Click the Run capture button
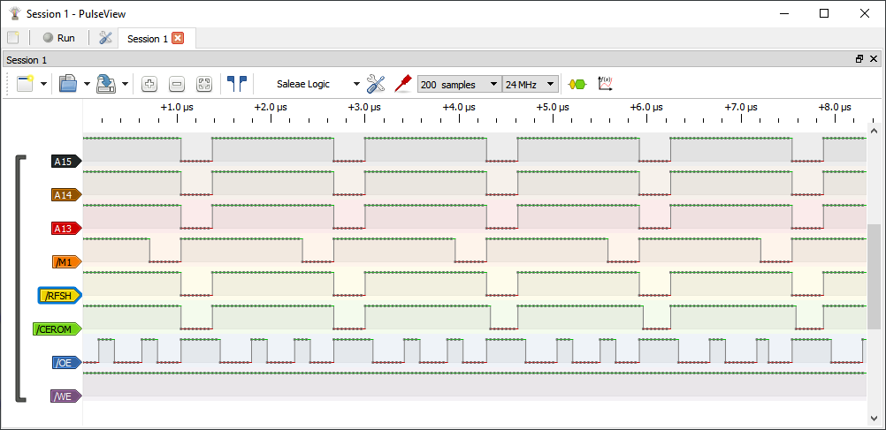886x430 pixels. pos(59,38)
